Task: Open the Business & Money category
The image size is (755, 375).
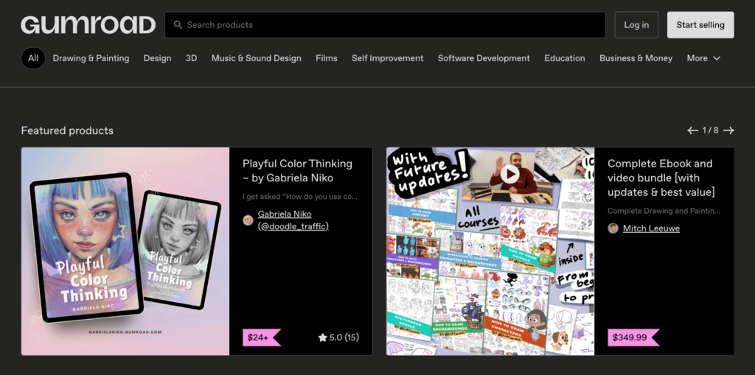Action: [x=636, y=58]
